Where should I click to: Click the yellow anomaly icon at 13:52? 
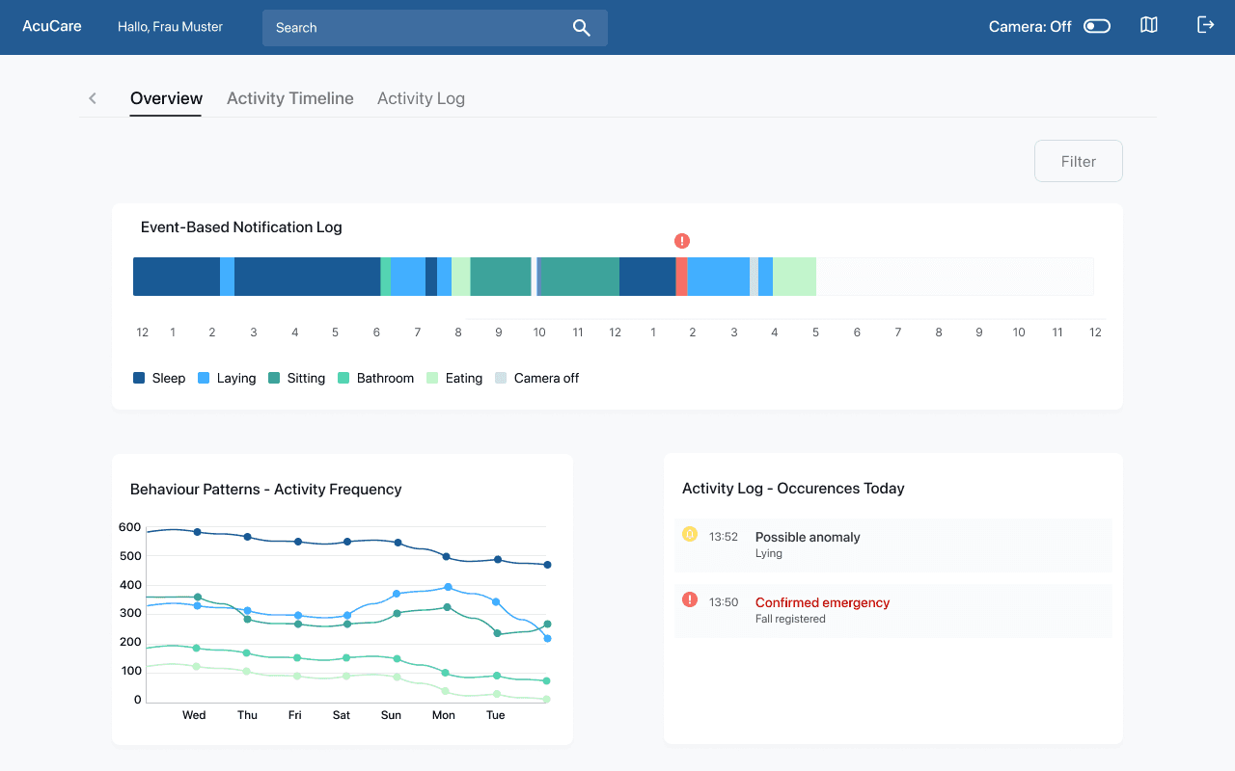click(689, 534)
